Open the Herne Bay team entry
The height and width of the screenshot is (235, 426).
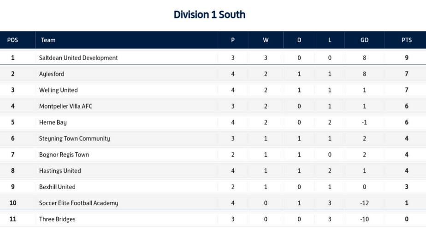tap(53, 122)
